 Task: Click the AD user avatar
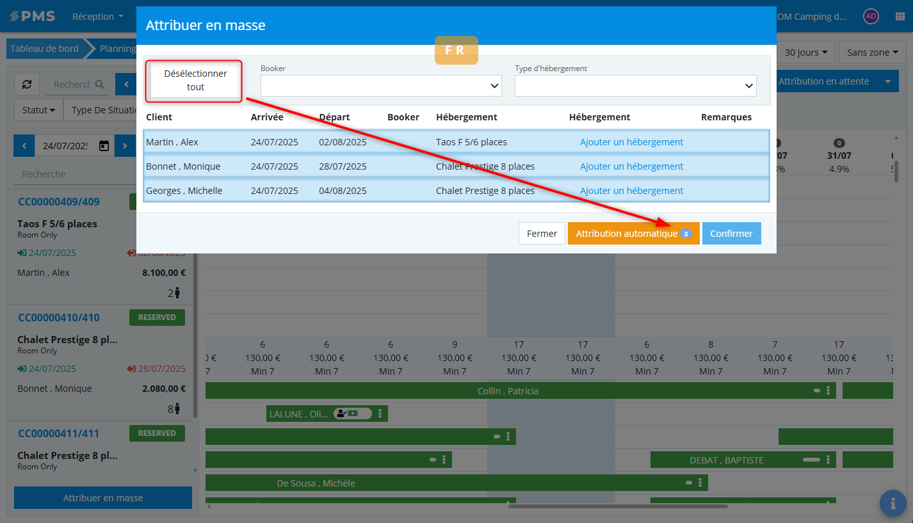click(870, 17)
